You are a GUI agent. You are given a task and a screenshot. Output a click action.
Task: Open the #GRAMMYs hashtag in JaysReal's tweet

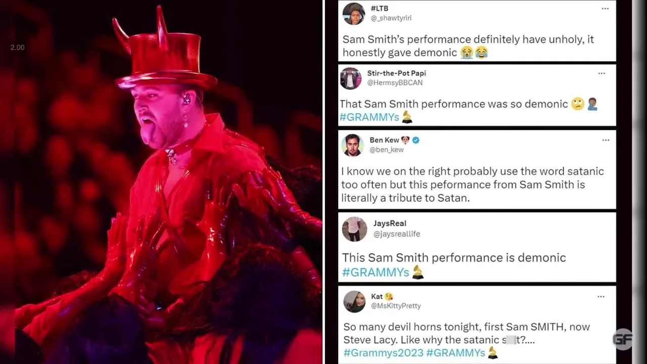click(x=376, y=272)
